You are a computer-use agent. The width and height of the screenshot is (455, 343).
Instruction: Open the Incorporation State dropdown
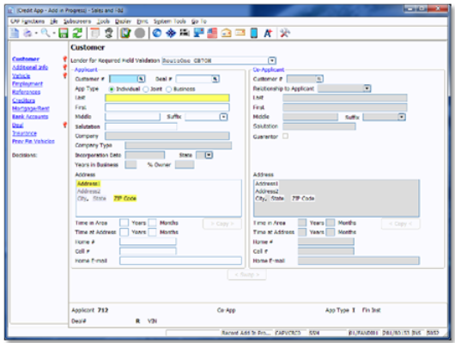tap(209, 155)
